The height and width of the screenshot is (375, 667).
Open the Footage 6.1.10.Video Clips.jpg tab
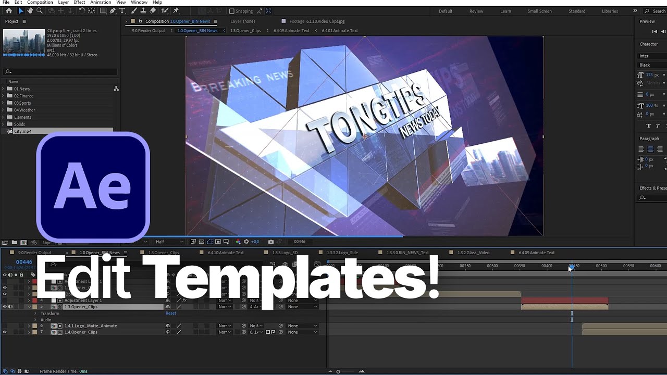coord(316,21)
